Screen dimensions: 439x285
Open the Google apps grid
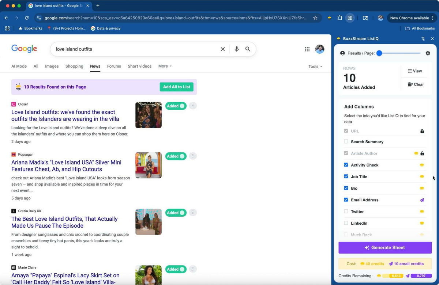click(307, 49)
